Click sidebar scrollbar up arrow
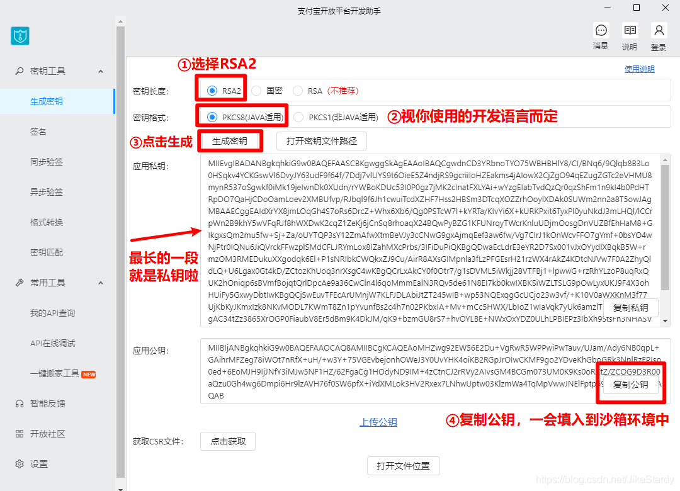This screenshot has height=491, width=680. pos(120,21)
